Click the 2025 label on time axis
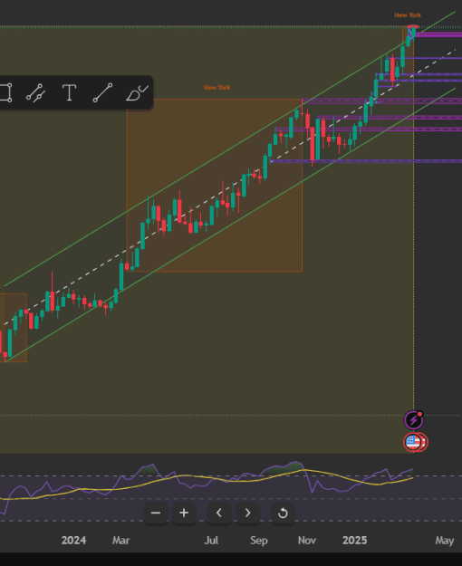 coord(355,541)
